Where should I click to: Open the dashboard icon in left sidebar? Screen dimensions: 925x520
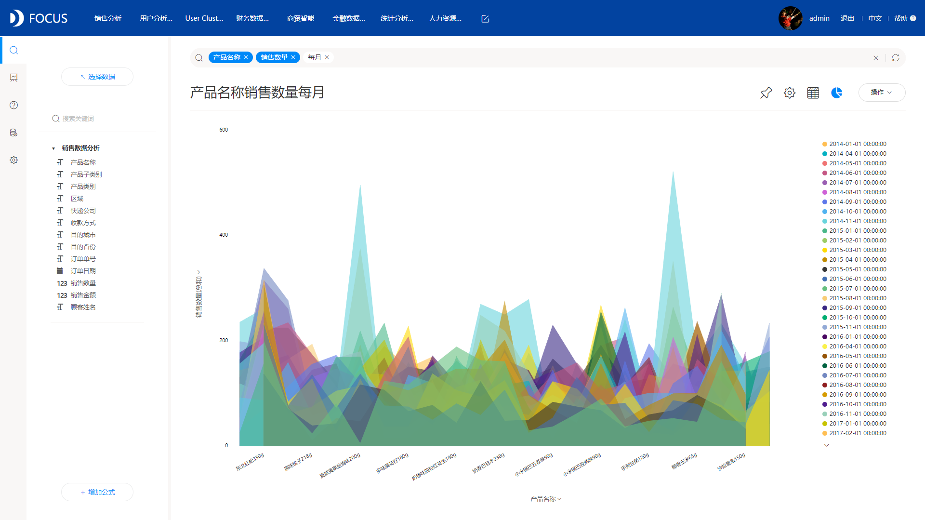[x=13, y=78]
